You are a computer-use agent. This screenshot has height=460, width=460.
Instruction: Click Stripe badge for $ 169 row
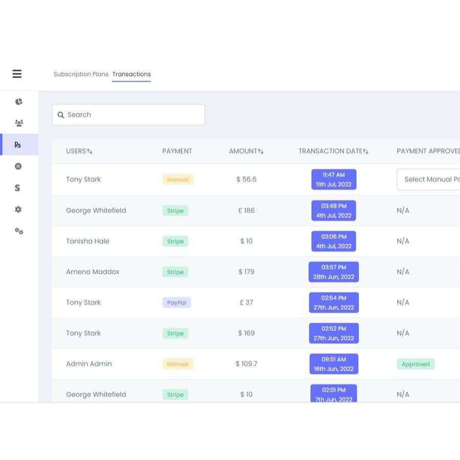point(175,333)
